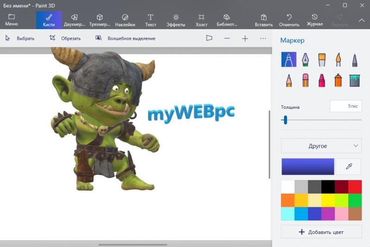Viewport: 370px width, 247px height.
Task: Maximize the Paint 3D window
Action: coord(345,5)
